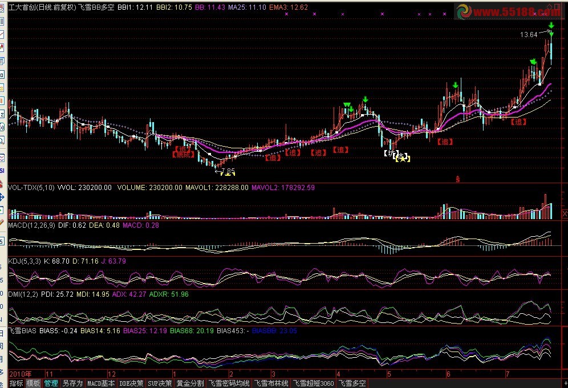Close the volume panel with the red X

(564, 213)
